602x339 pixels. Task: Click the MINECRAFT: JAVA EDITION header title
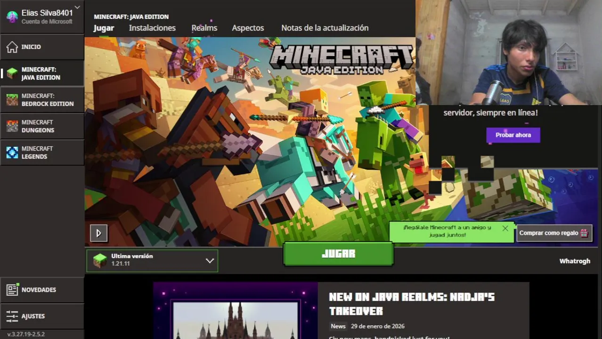[131, 16]
